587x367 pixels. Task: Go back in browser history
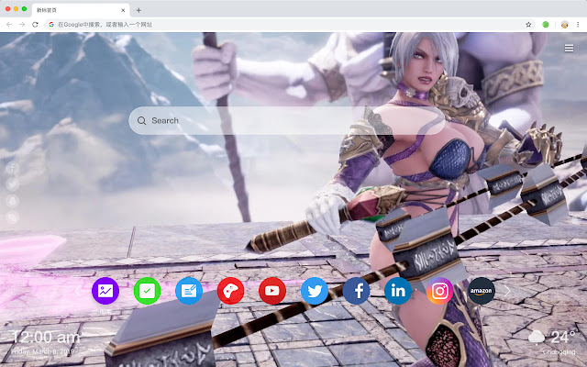click(x=9, y=25)
